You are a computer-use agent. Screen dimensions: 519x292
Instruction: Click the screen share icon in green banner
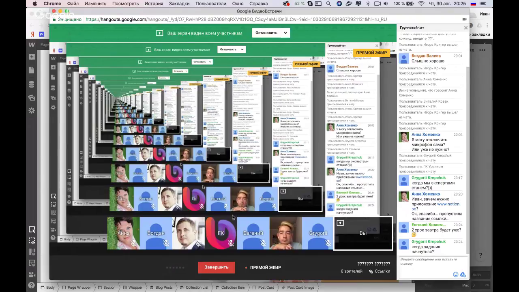(160, 33)
